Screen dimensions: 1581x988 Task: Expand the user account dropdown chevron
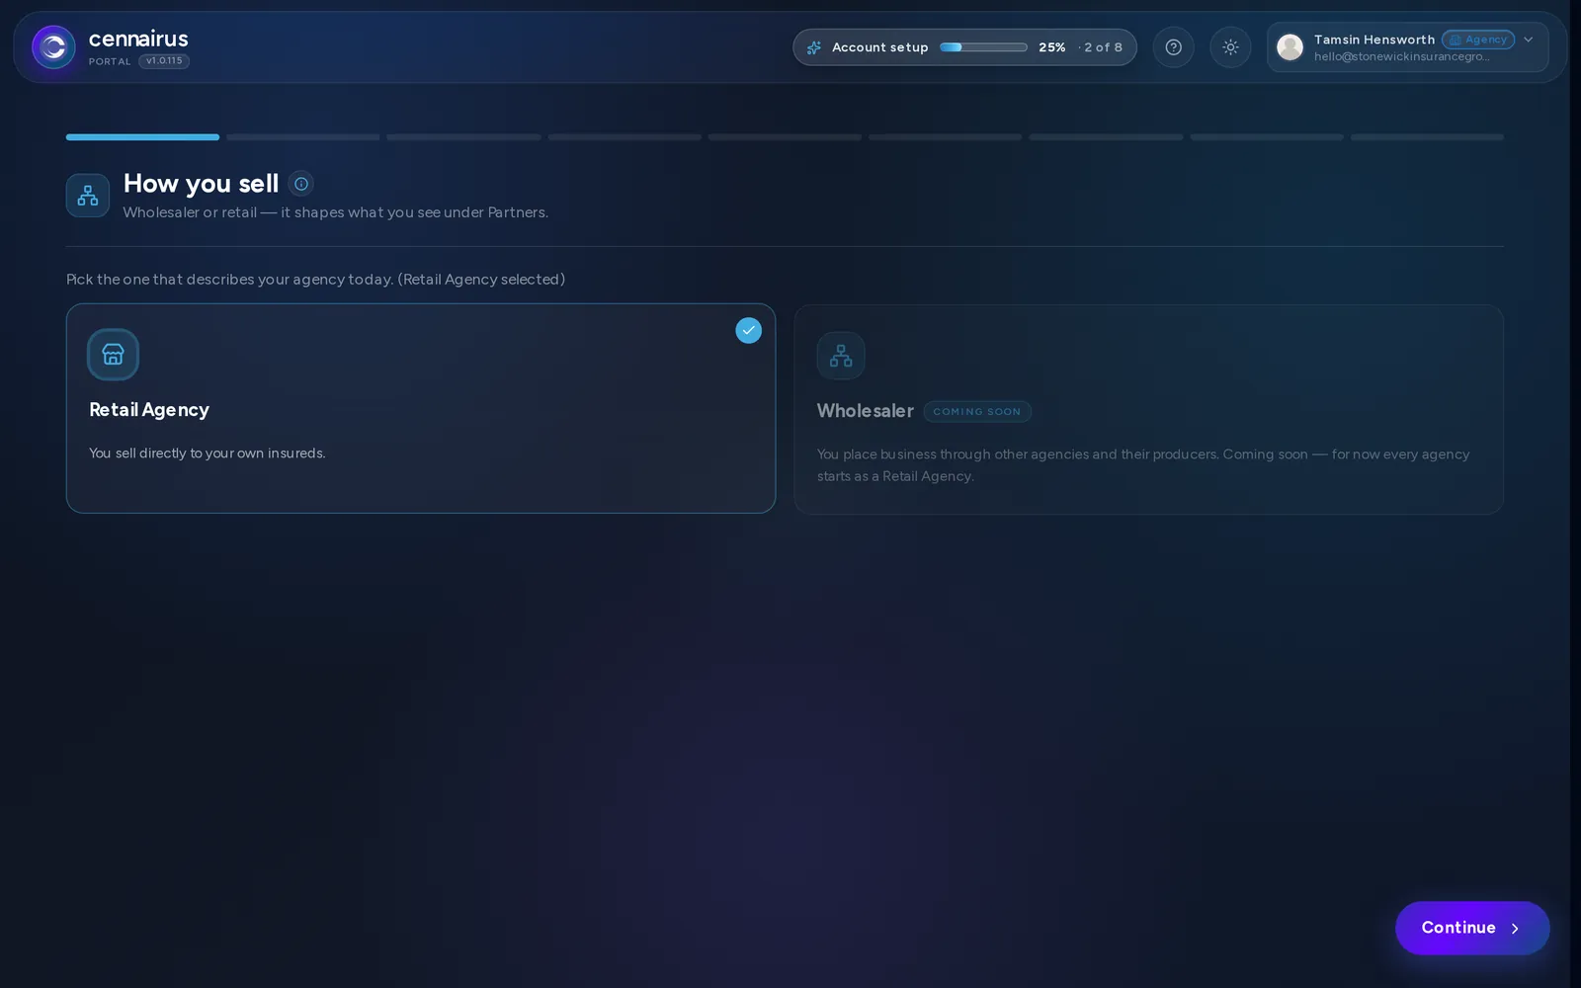(x=1528, y=40)
